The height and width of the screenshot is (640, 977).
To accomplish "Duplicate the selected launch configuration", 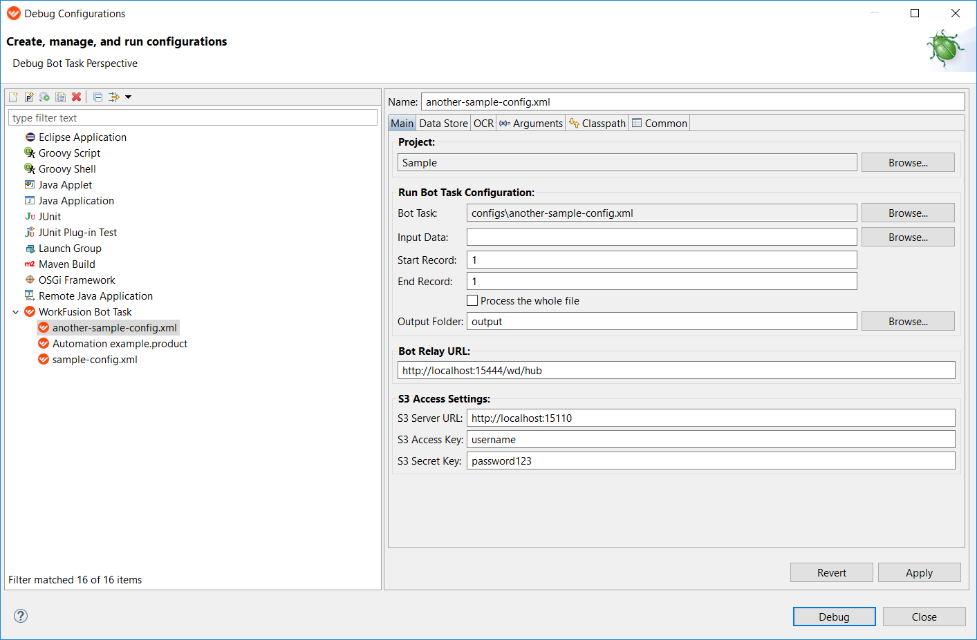I will point(61,97).
